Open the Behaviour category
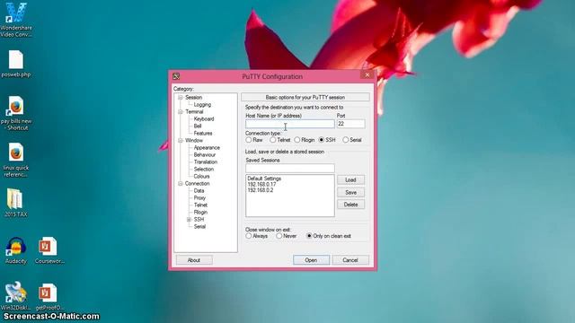This screenshot has height=323, width=575. click(x=204, y=155)
